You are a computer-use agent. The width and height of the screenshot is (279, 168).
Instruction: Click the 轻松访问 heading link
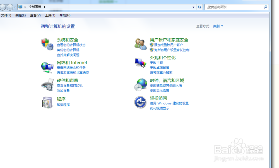(x=158, y=98)
